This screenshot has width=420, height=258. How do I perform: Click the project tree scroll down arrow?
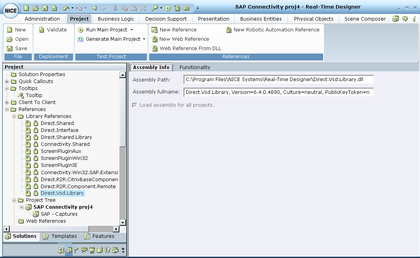pyautogui.click(x=122, y=222)
